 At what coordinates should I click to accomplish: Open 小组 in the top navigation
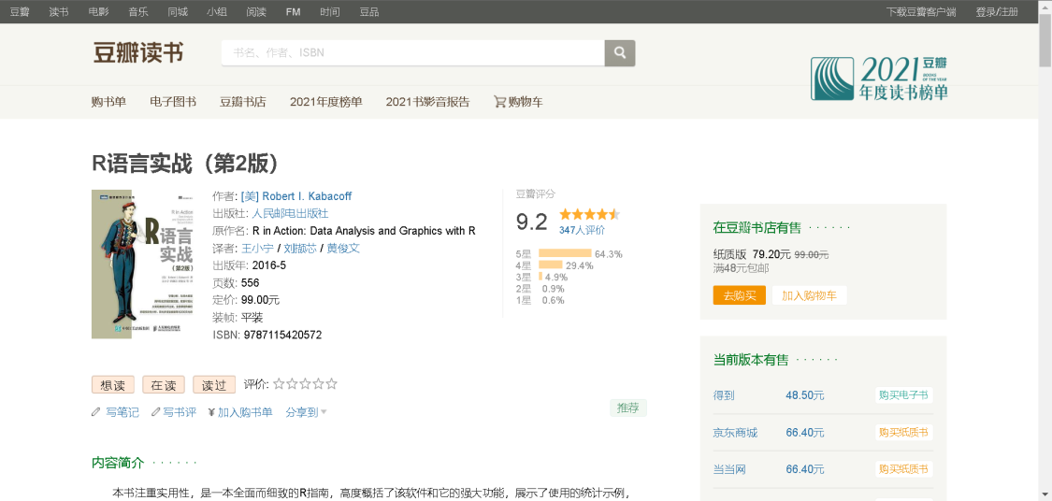click(x=217, y=12)
